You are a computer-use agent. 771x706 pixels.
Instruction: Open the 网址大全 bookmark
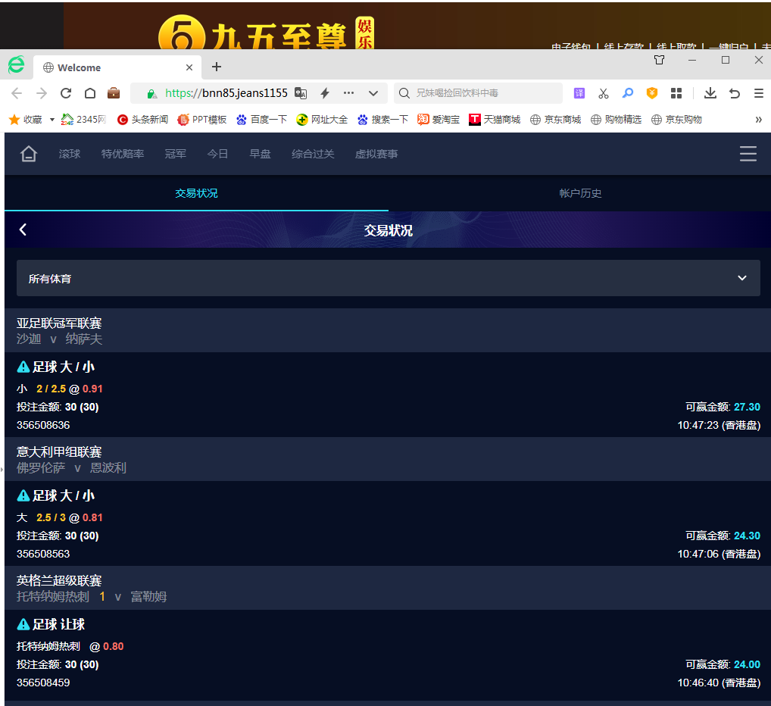322,120
